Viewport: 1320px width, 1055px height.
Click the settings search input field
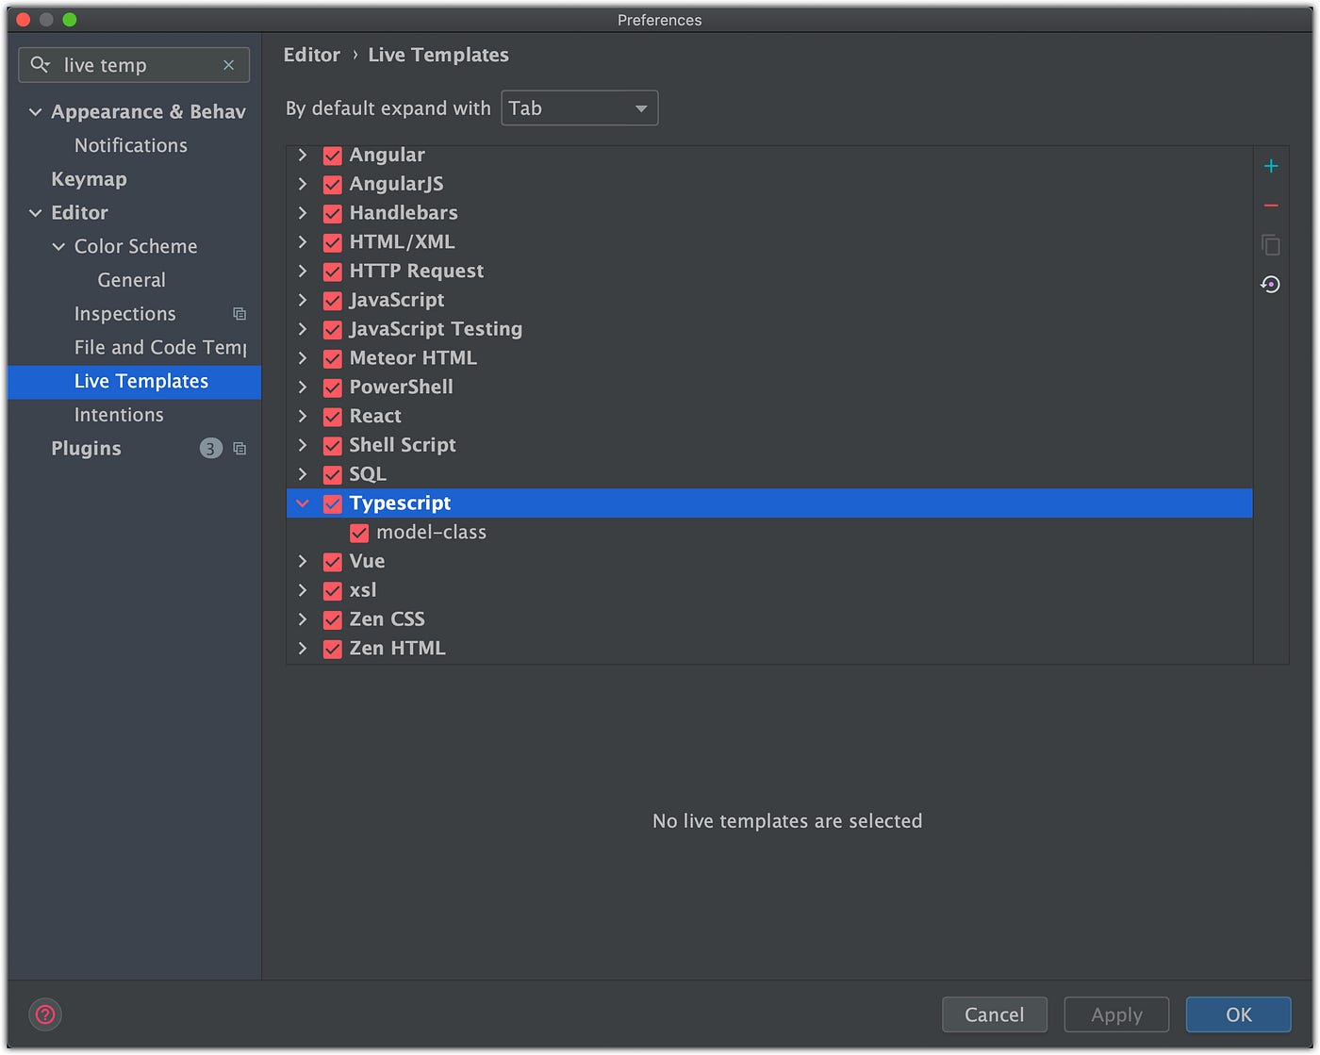(x=134, y=65)
